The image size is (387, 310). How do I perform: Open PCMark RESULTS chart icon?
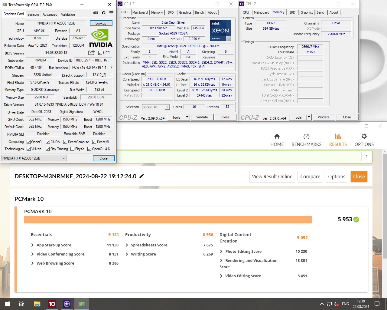[x=338, y=136]
